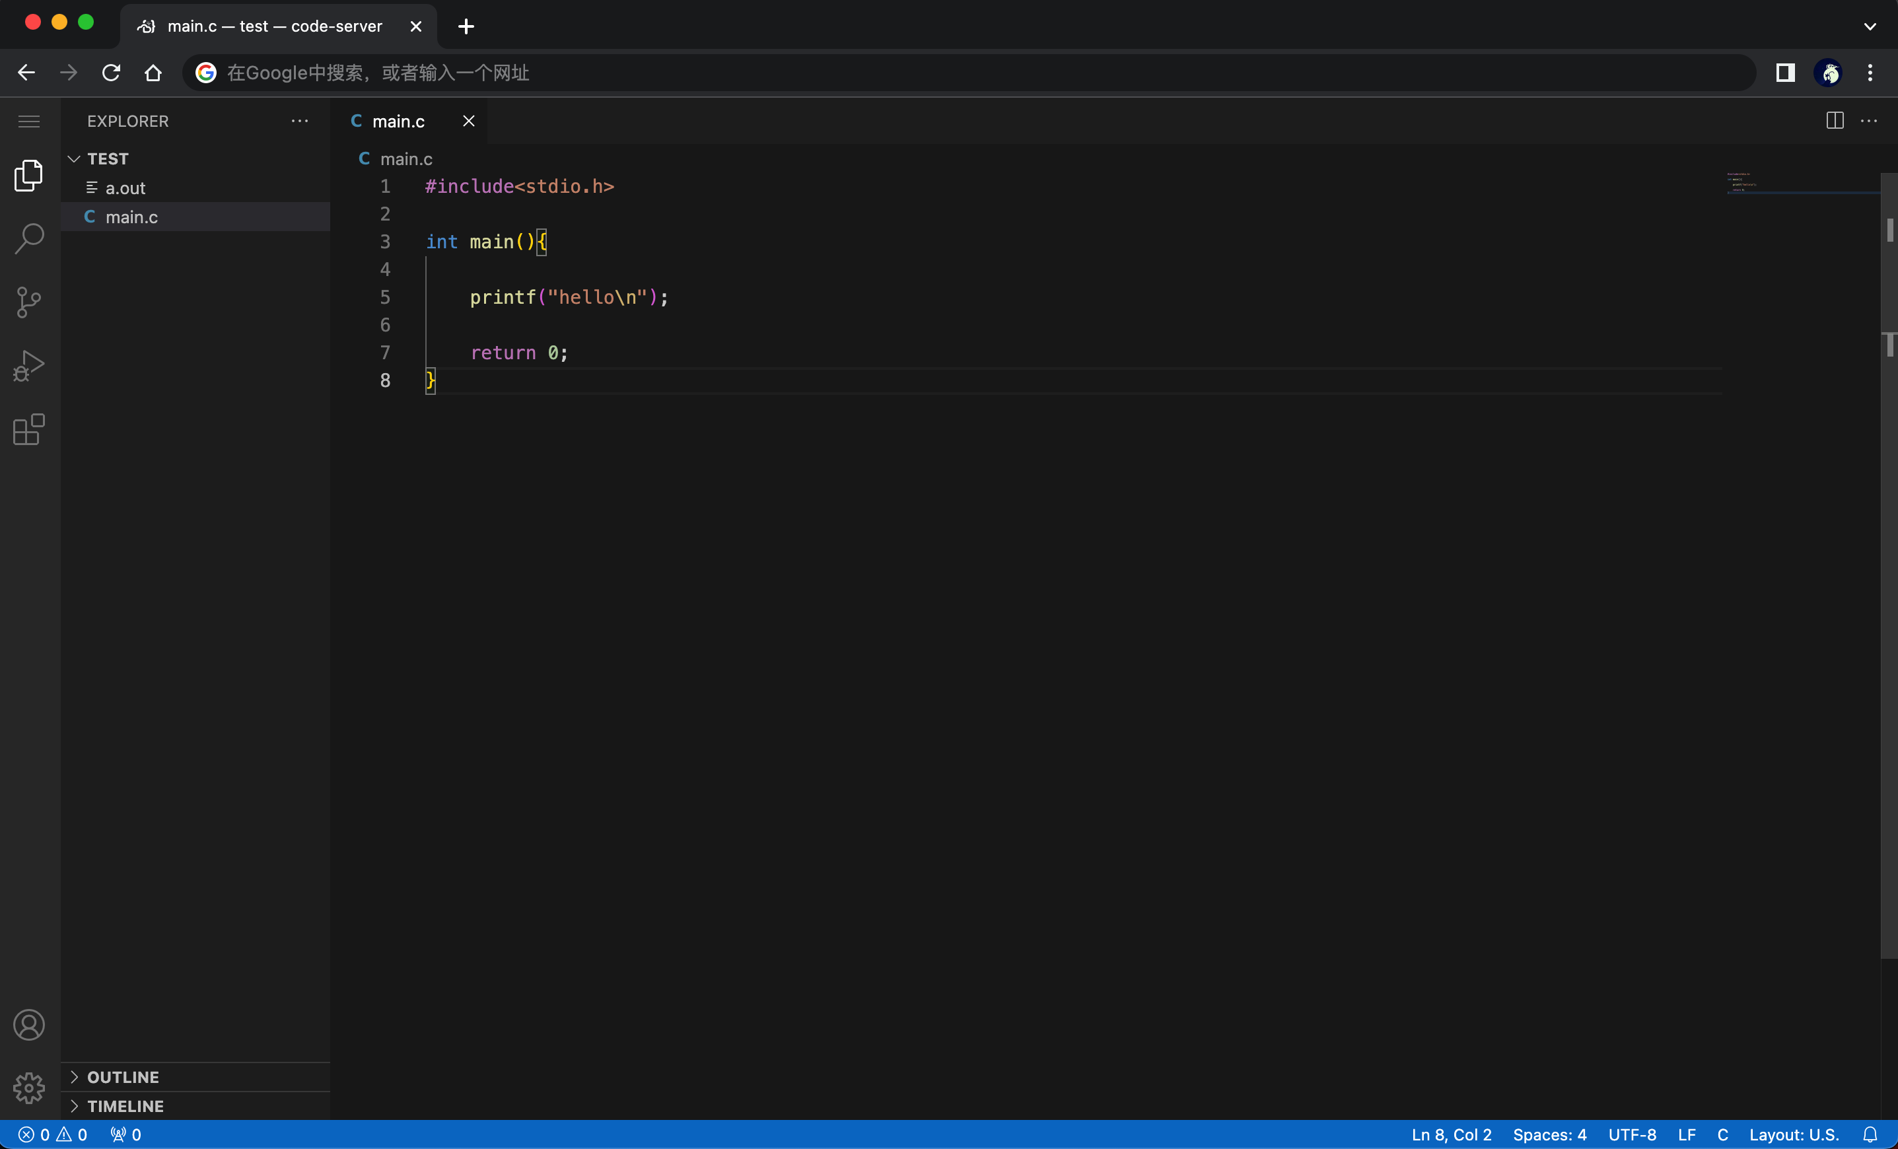Select main.c in the file tree
The image size is (1898, 1149).
tap(195, 217)
